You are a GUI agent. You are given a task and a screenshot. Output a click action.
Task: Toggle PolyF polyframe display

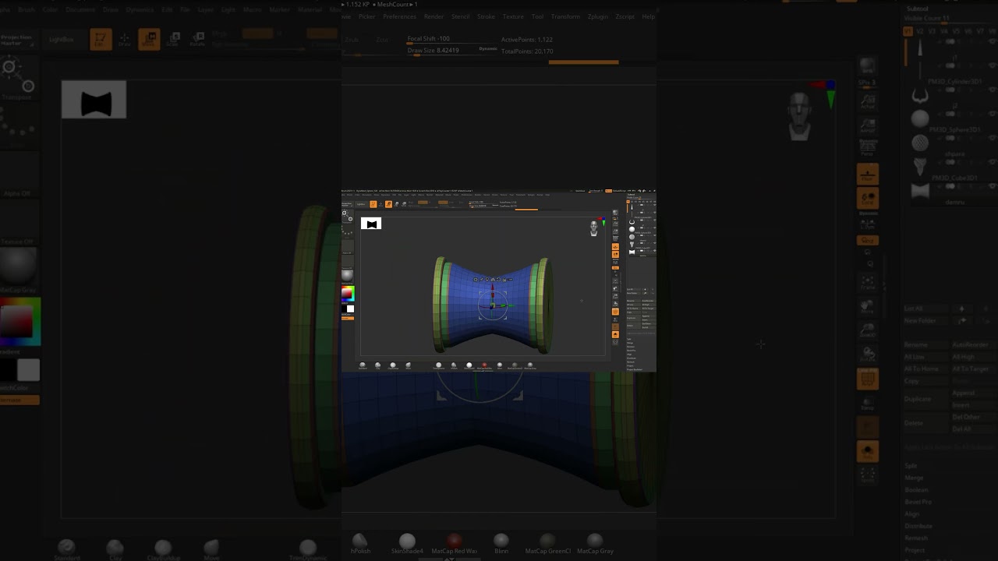click(x=867, y=379)
